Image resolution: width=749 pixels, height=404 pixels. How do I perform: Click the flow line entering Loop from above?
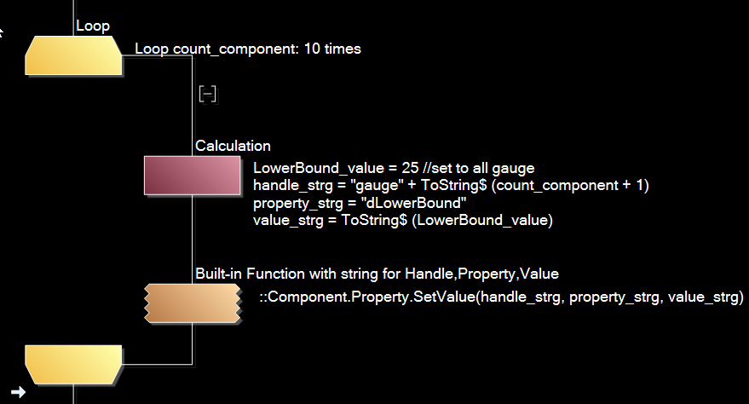click(x=73, y=18)
